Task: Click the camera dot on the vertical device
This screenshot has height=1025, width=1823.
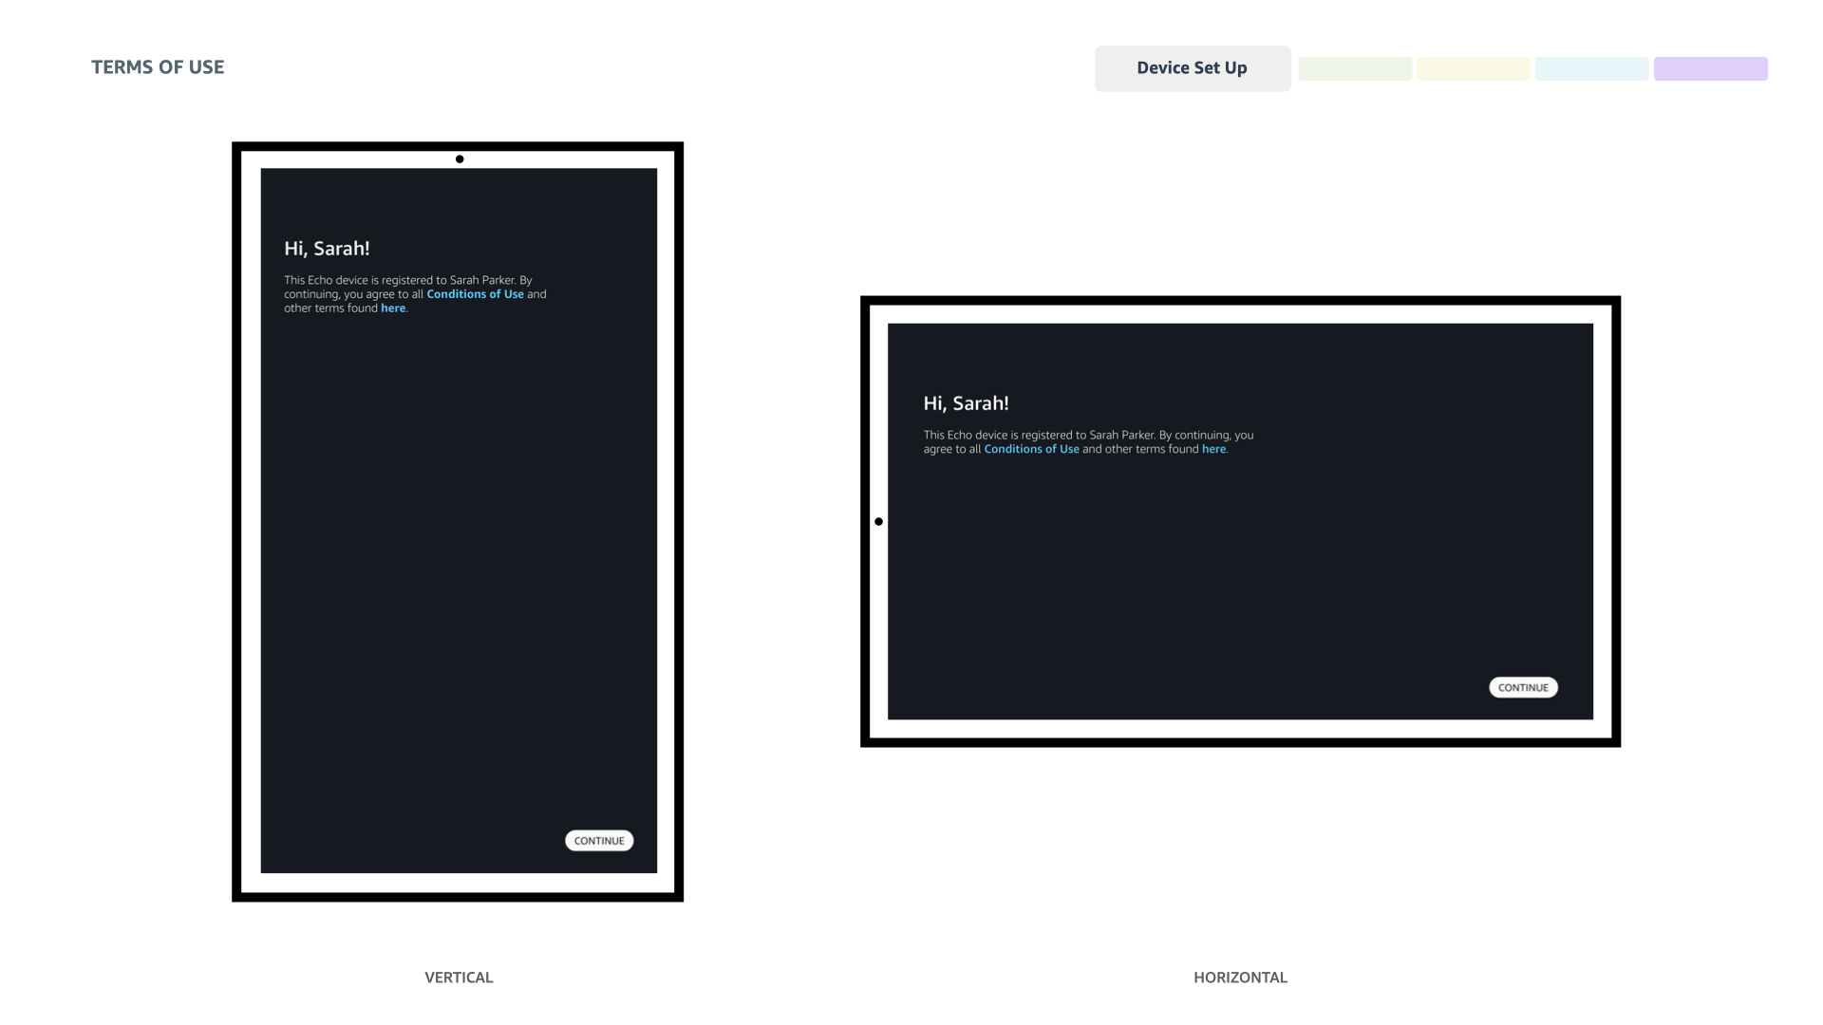Action: pos(460,159)
